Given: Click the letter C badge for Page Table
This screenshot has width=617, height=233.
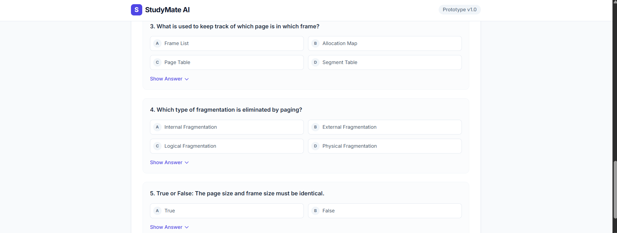Looking at the screenshot, I should (x=157, y=62).
